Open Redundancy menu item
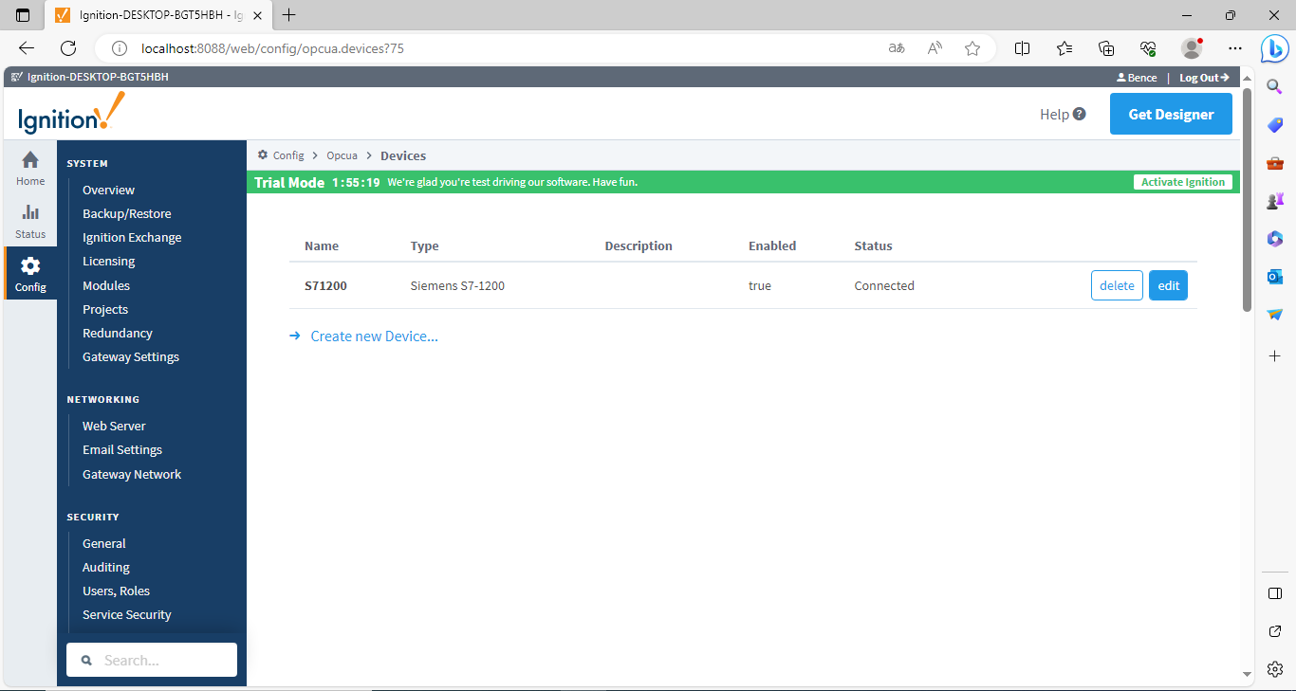This screenshot has width=1296, height=691. point(118,333)
